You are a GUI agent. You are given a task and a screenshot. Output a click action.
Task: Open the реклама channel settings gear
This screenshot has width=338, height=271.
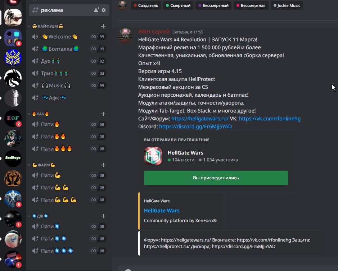pyautogui.click(x=104, y=10)
